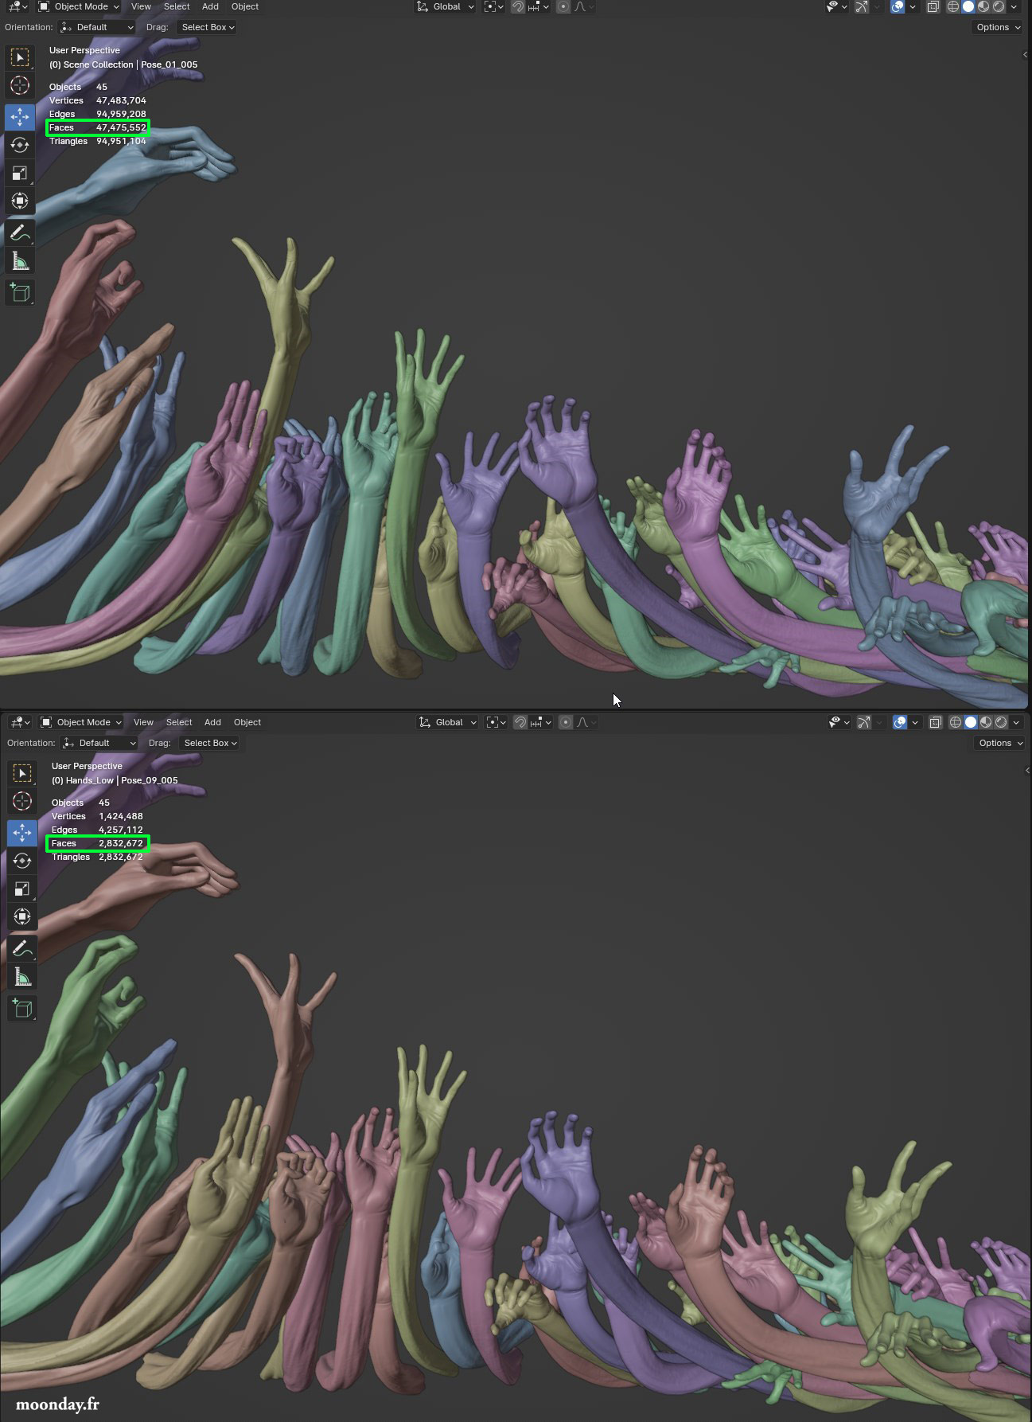Open the Add menu in the bottom viewport
The height and width of the screenshot is (1422, 1032).
click(x=212, y=722)
